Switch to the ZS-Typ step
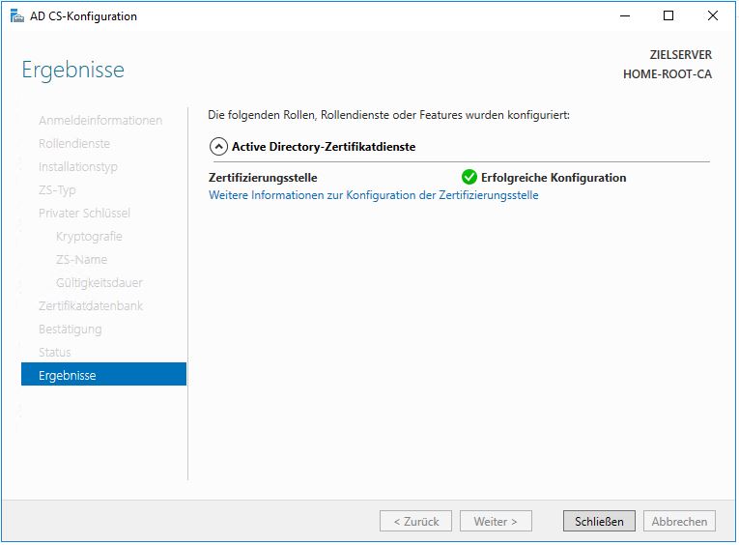The width and height of the screenshot is (739, 545). 57,189
